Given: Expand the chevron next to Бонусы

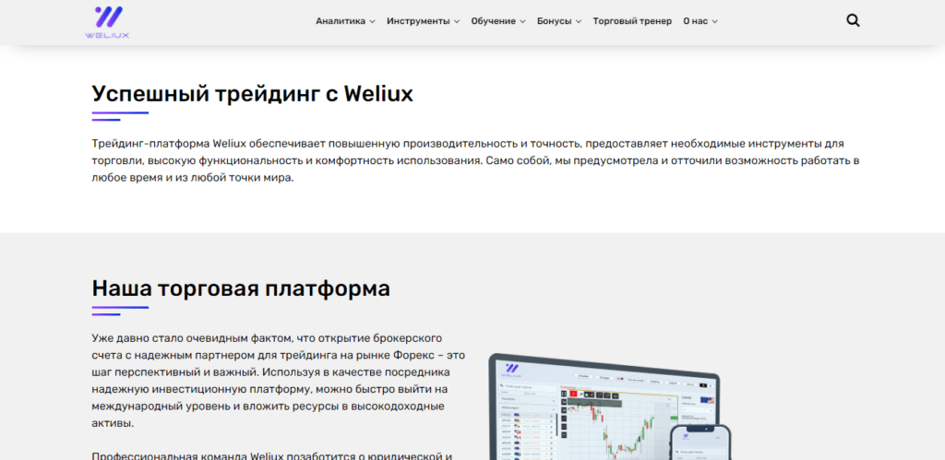Looking at the screenshot, I should tap(579, 22).
